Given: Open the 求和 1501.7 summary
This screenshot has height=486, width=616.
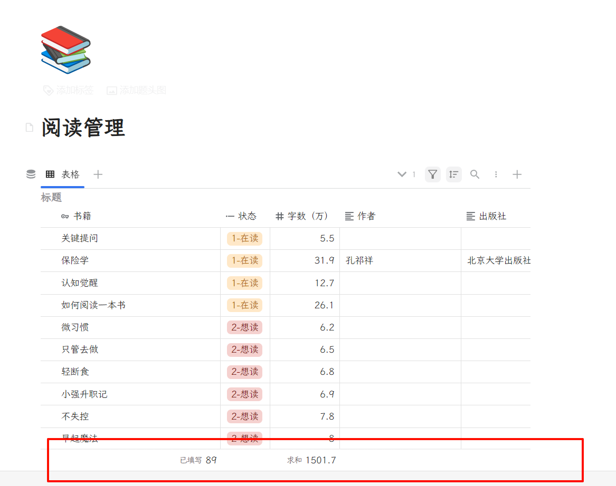Looking at the screenshot, I should (311, 460).
